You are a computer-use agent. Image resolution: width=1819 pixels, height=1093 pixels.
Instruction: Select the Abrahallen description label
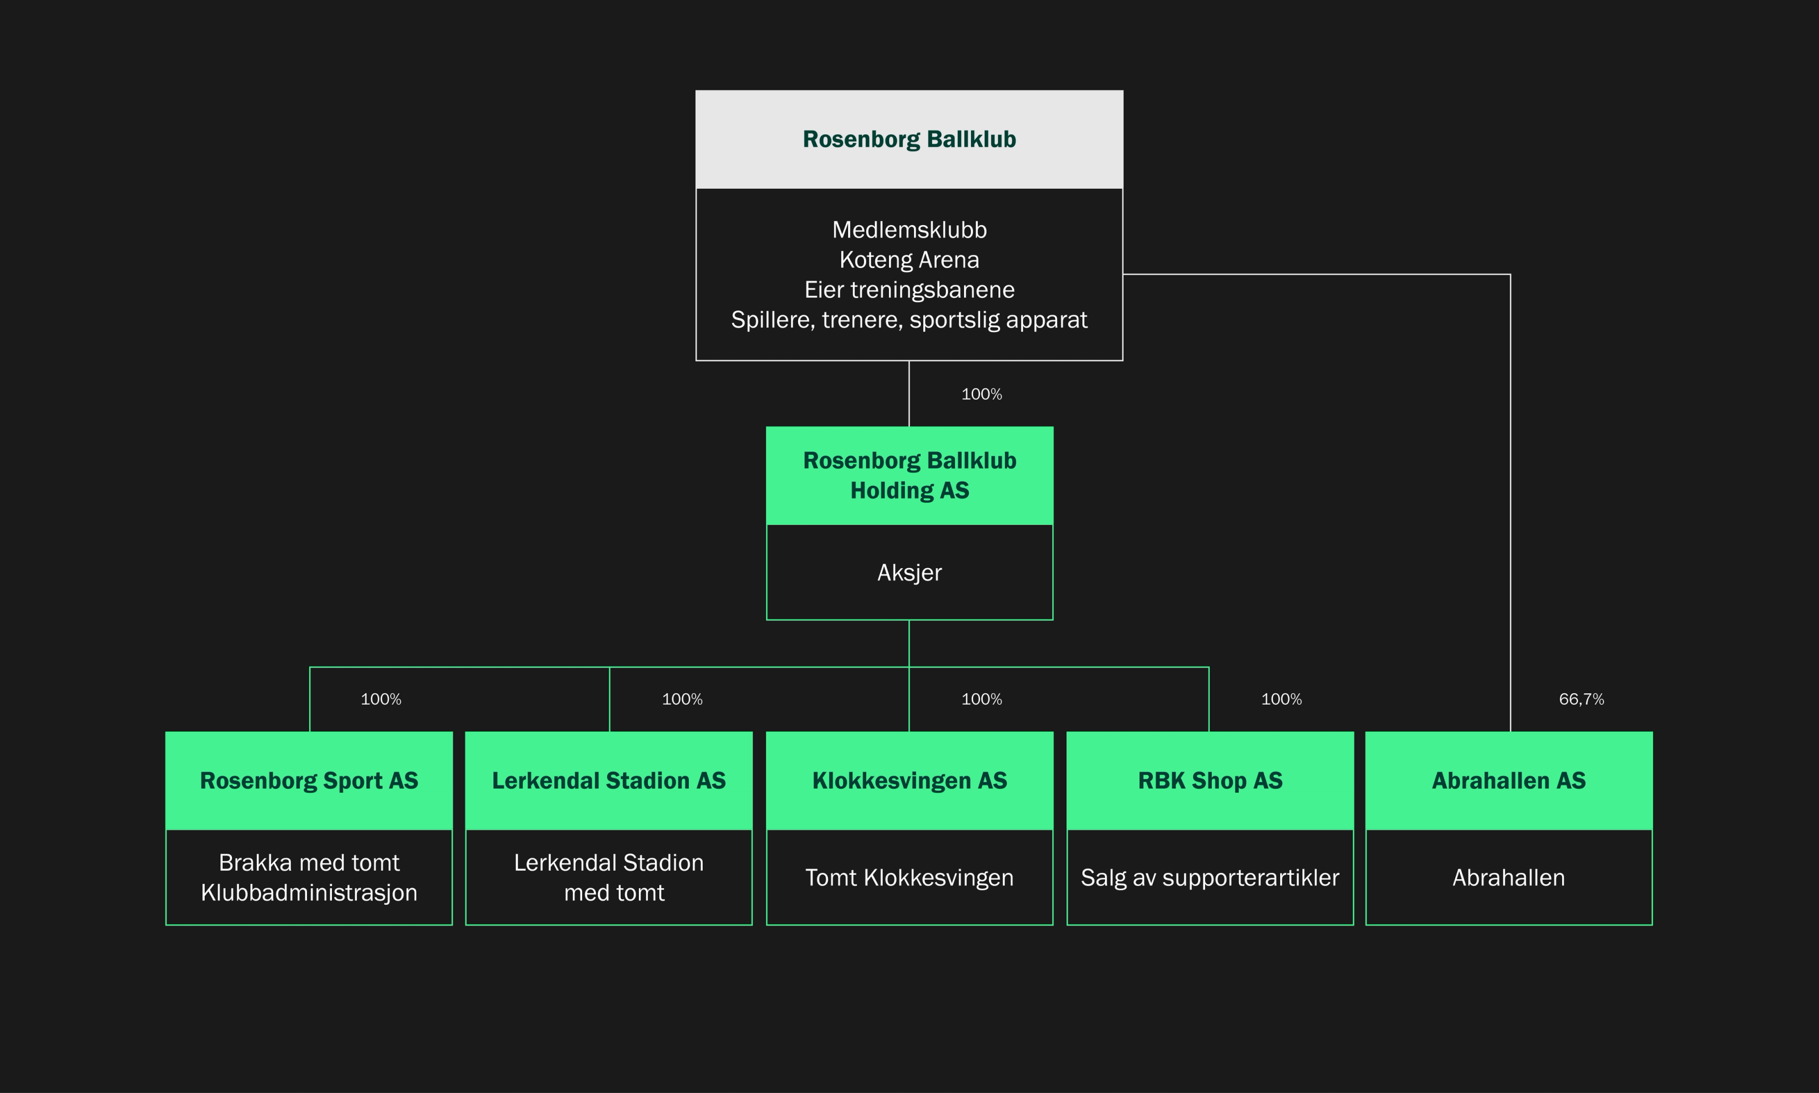(1509, 877)
